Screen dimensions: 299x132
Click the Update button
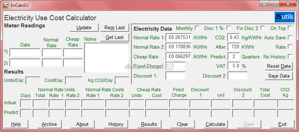(84, 28)
